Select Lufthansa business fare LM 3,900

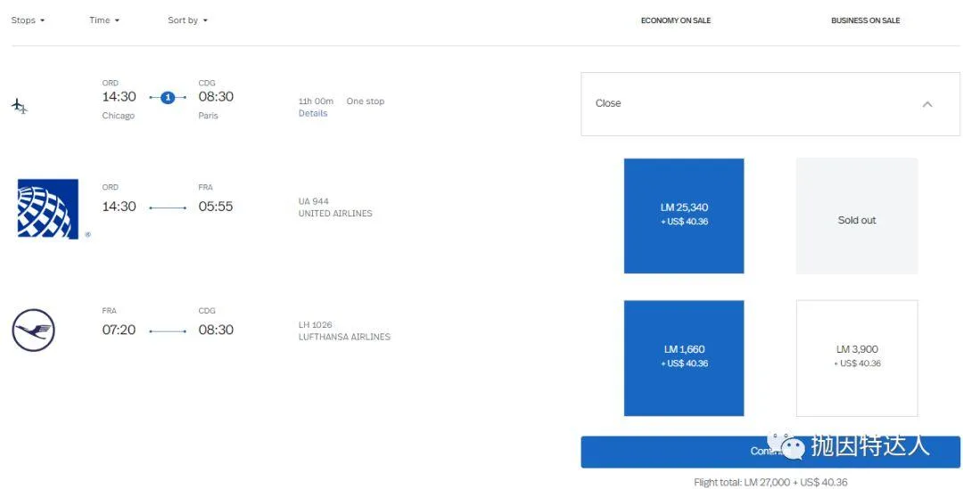[857, 356]
